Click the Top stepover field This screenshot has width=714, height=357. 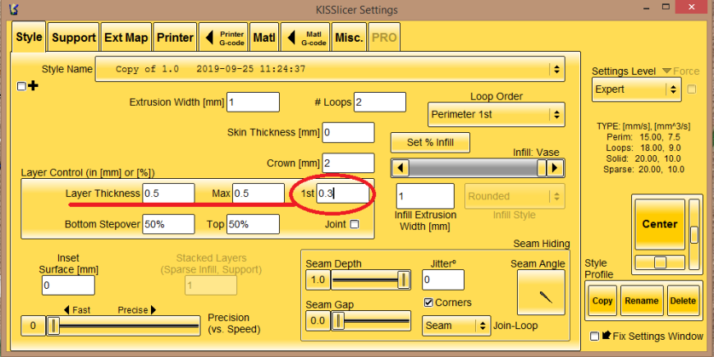click(253, 224)
